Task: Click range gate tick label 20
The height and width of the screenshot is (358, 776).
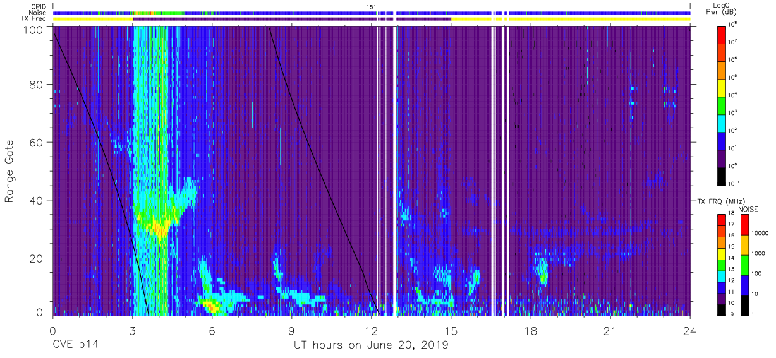Action: point(36,258)
